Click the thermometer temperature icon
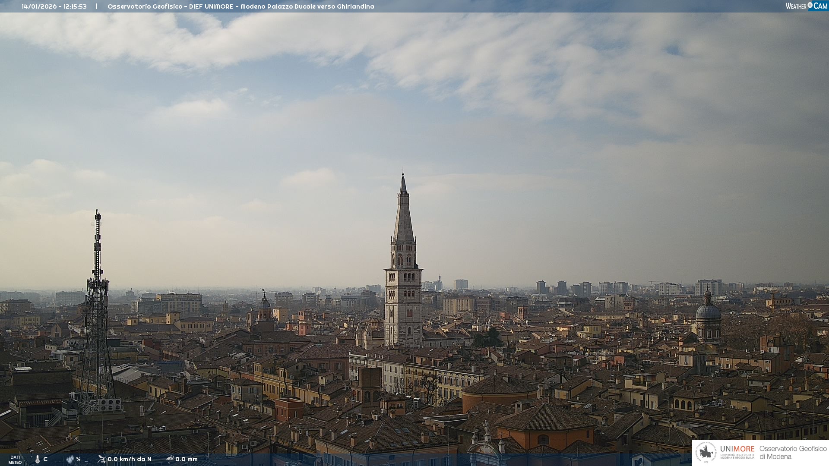The height and width of the screenshot is (466, 829). point(37,460)
